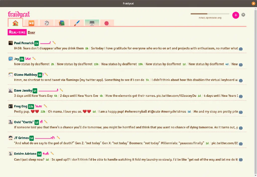The width and height of the screenshot is (257, 177).
Task: Open post "How the elements got their names"
Action: [x=151, y=96]
